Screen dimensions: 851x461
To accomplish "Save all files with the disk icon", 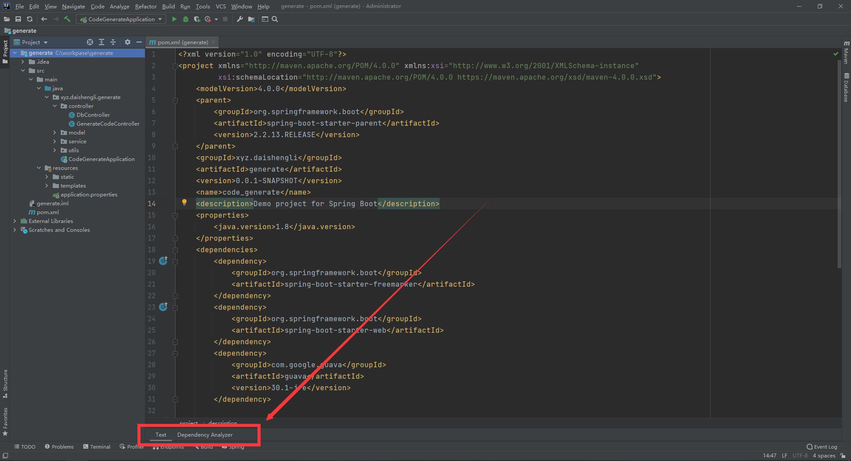I will 18,19.
